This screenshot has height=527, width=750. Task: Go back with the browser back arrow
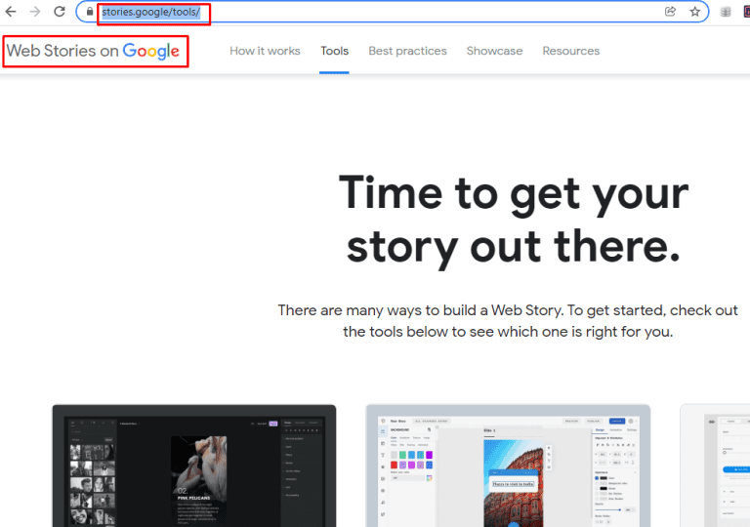11,12
